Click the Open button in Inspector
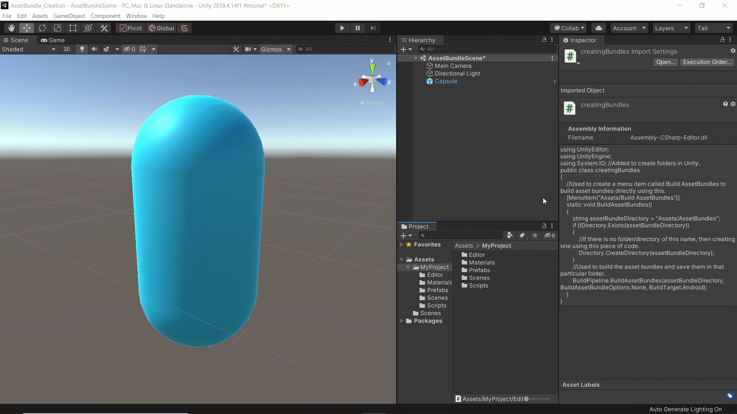 [x=665, y=62]
